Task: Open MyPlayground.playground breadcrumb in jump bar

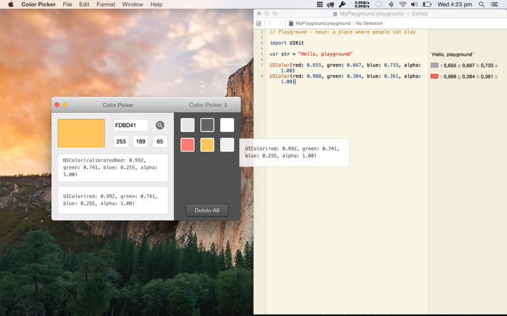Action: click(x=319, y=23)
